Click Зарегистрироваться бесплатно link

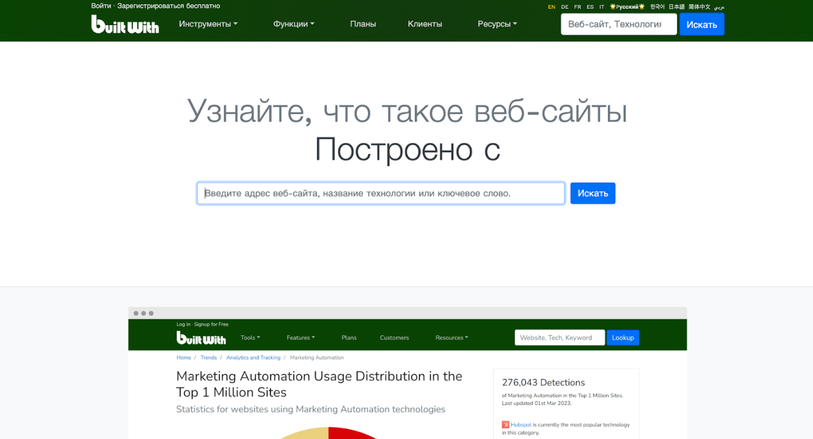tap(169, 6)
